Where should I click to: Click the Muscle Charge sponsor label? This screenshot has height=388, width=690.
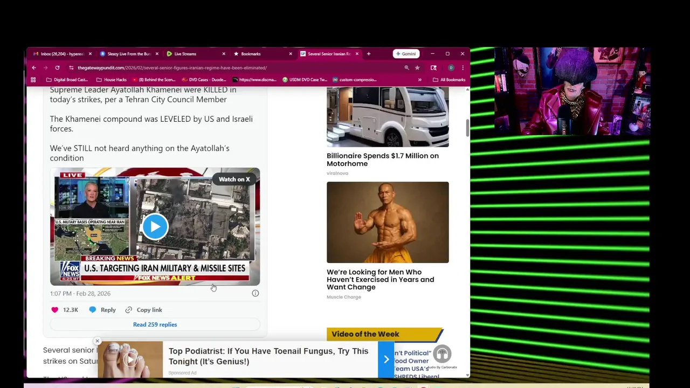pos(343,297)
